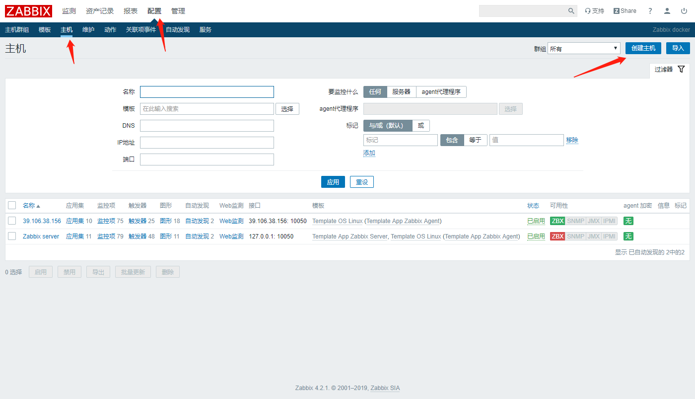Go to 主机 submenu

67,30
